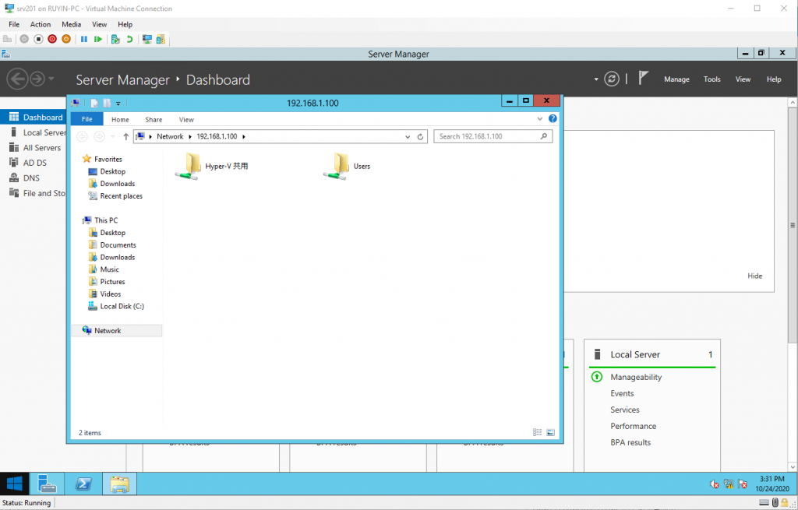The height and width of the screenshot is (510, 798).
Task: Click BPA results in the Local Server tile
Action: [x=630, y=441]
